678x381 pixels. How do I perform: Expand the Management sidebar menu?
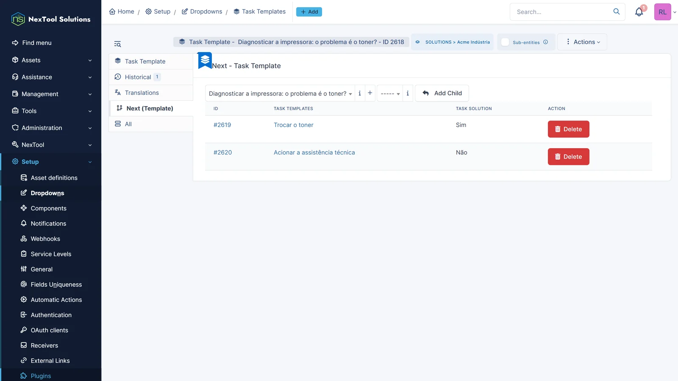click(51, 94)
